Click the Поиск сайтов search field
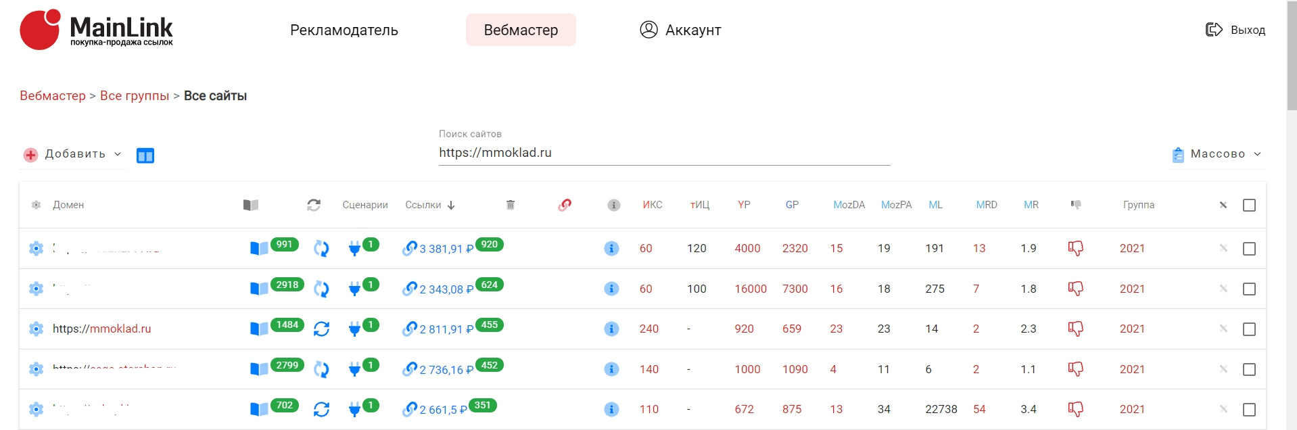Viewport: 1297px width, 430px height. click(664, 153)
